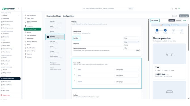Click the Save changes button
This screenshot has height=106, width=190.
click(184, 16)
